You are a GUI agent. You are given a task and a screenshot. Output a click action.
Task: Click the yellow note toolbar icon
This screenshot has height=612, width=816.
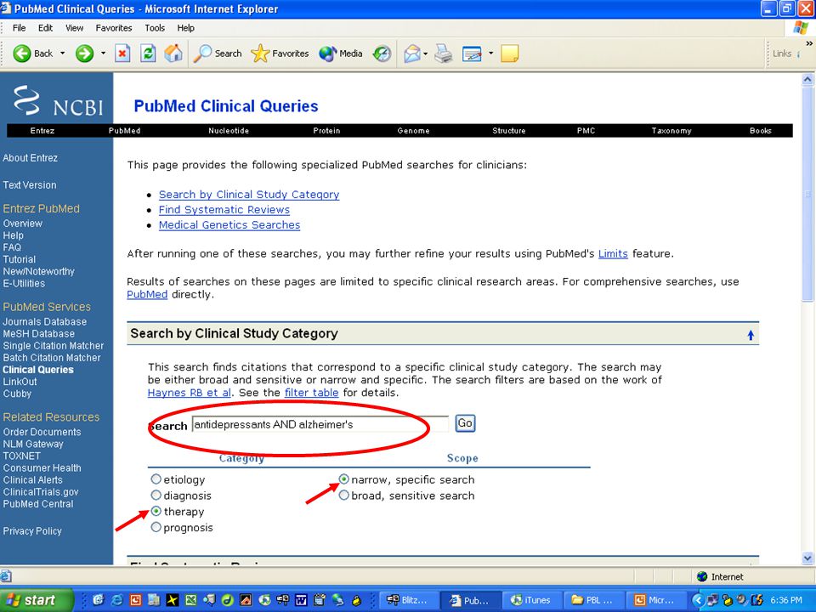point(509,53)
